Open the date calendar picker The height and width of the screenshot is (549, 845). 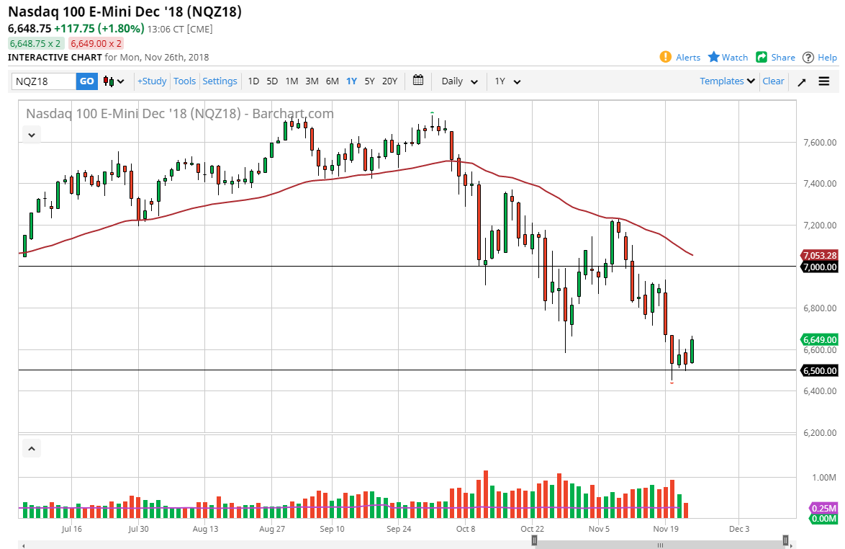point(418,81)
